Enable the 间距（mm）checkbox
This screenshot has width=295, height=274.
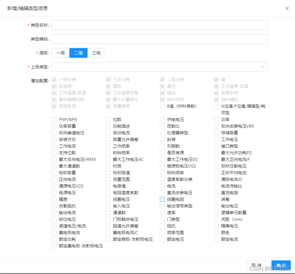pyautogui.click(x=216, y=219)
